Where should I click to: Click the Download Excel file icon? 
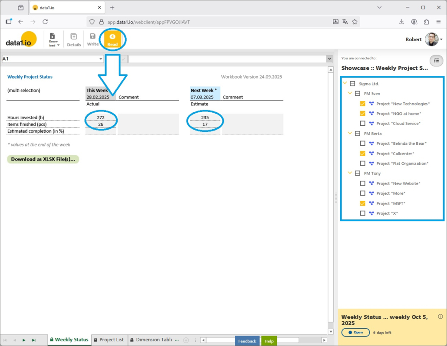[x=53, y=39]
